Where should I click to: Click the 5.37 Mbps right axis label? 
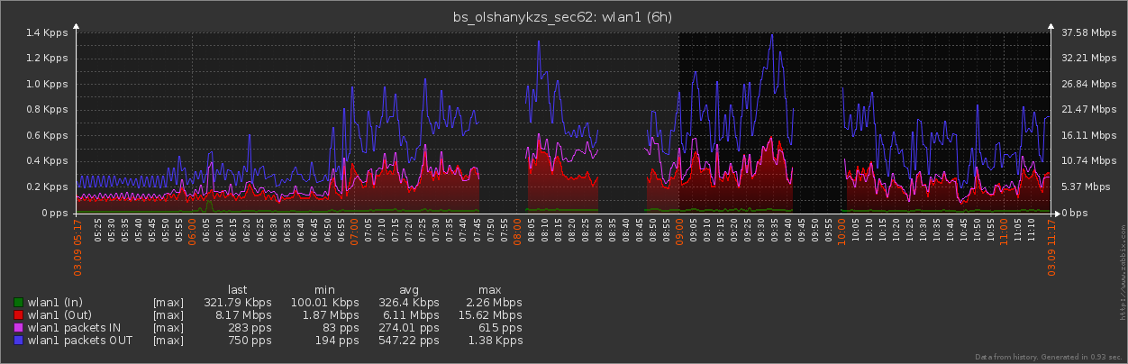coord(1086,187)
